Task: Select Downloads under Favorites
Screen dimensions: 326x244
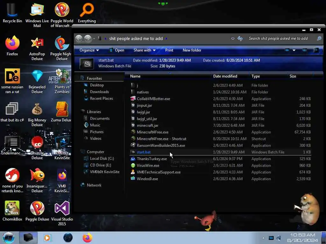Action: tap(99, 92)
